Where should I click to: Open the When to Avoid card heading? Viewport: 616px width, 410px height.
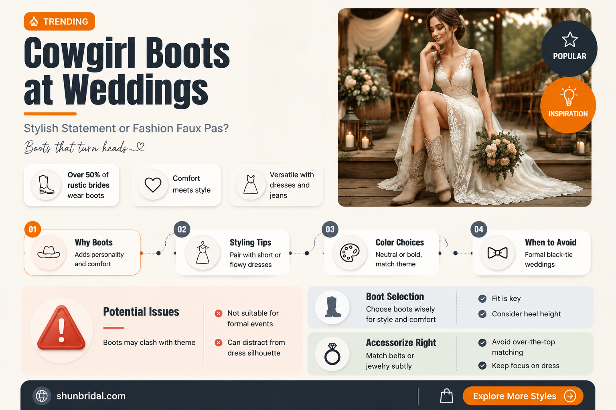(x=551, y=242)
